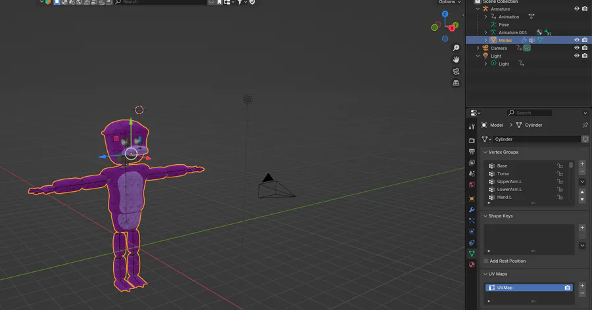
Task: Disable Camera in renders with camera icon
Action: pos(585,48)
